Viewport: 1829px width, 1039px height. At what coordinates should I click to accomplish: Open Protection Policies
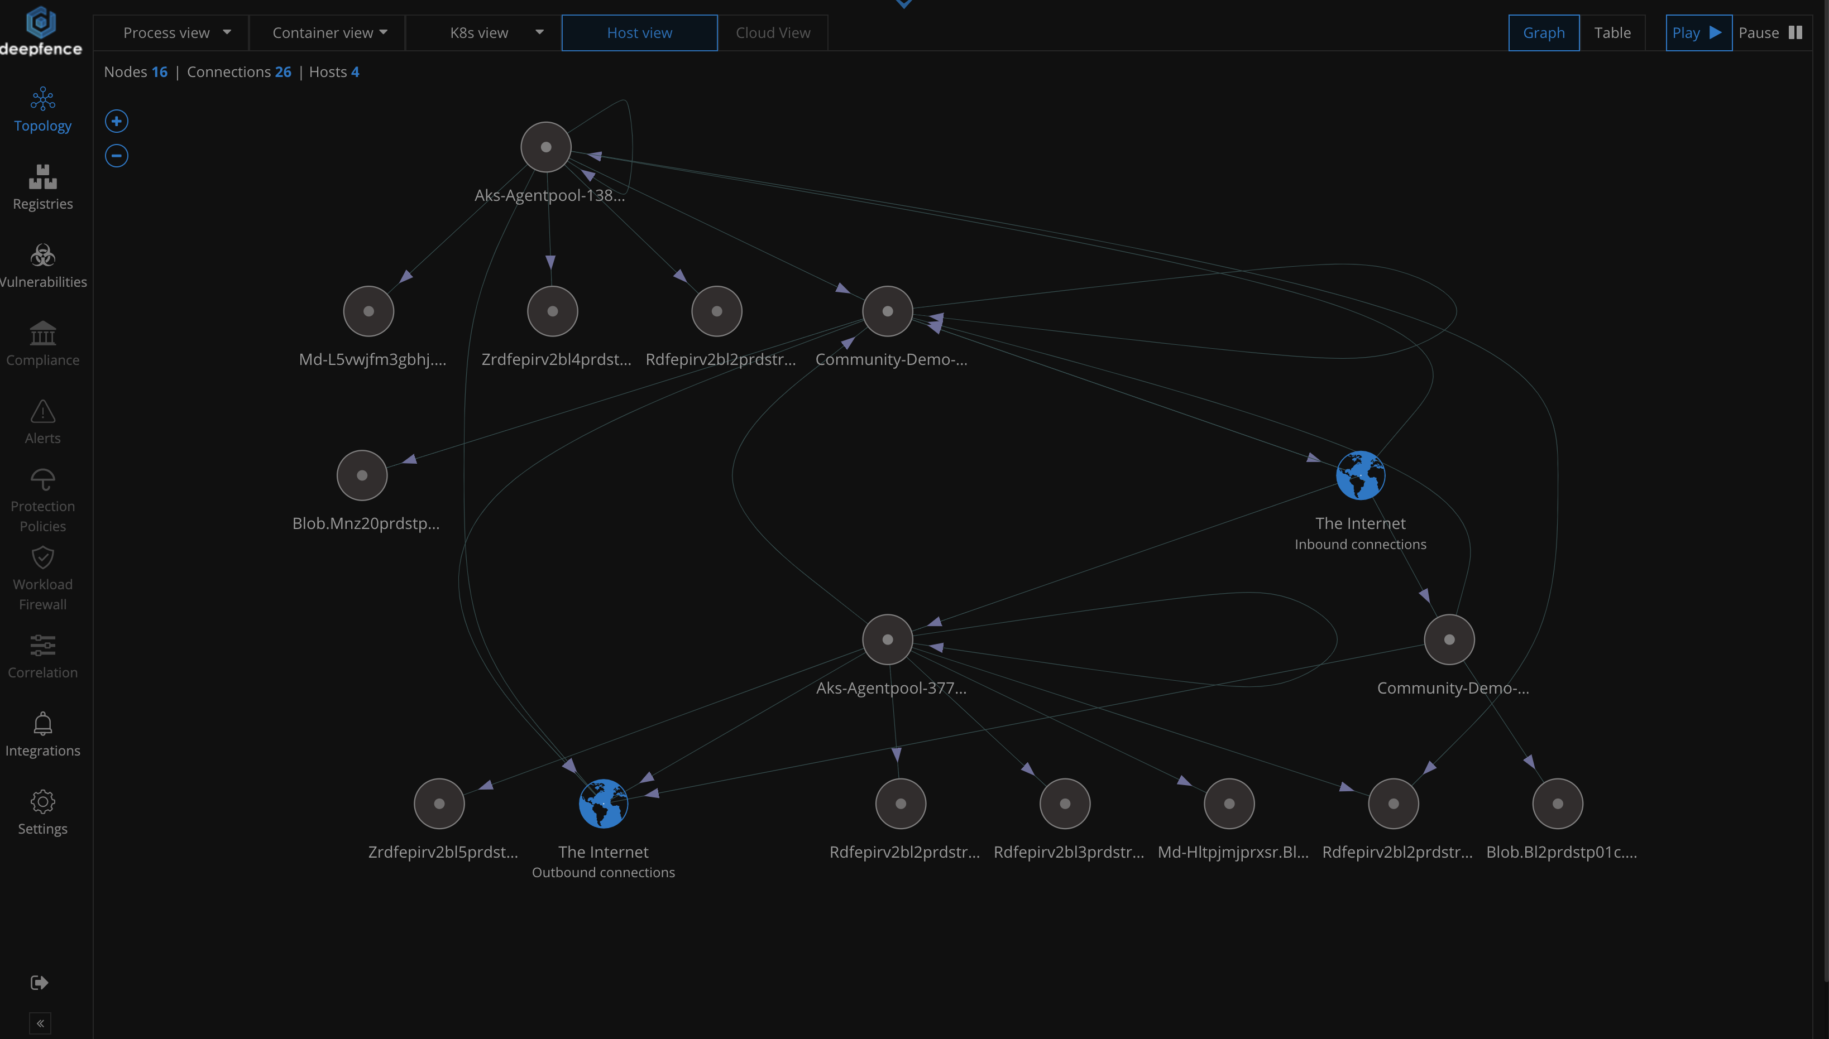(42, 499)
